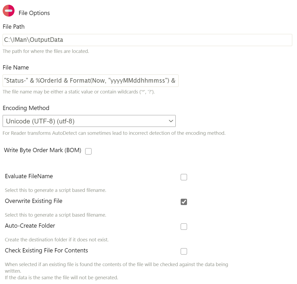
Task: Click the Check Existing File For Contents label
Action: coord(46,251)
